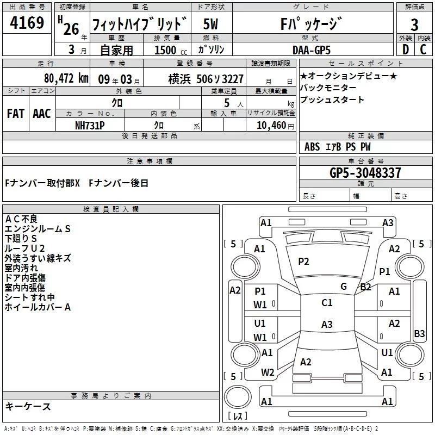Screen dimensions: 435x435
Task: Select the AC不良 inspector note
Action: tap(21, 219)
